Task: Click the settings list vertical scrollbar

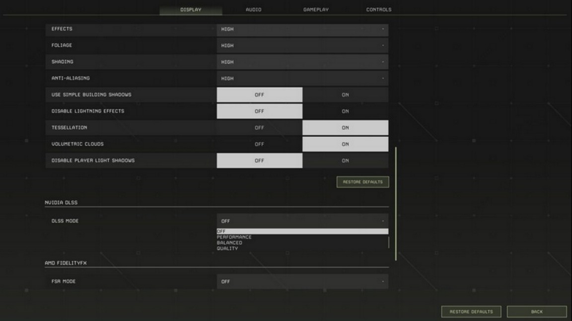Action: point(396,204)
